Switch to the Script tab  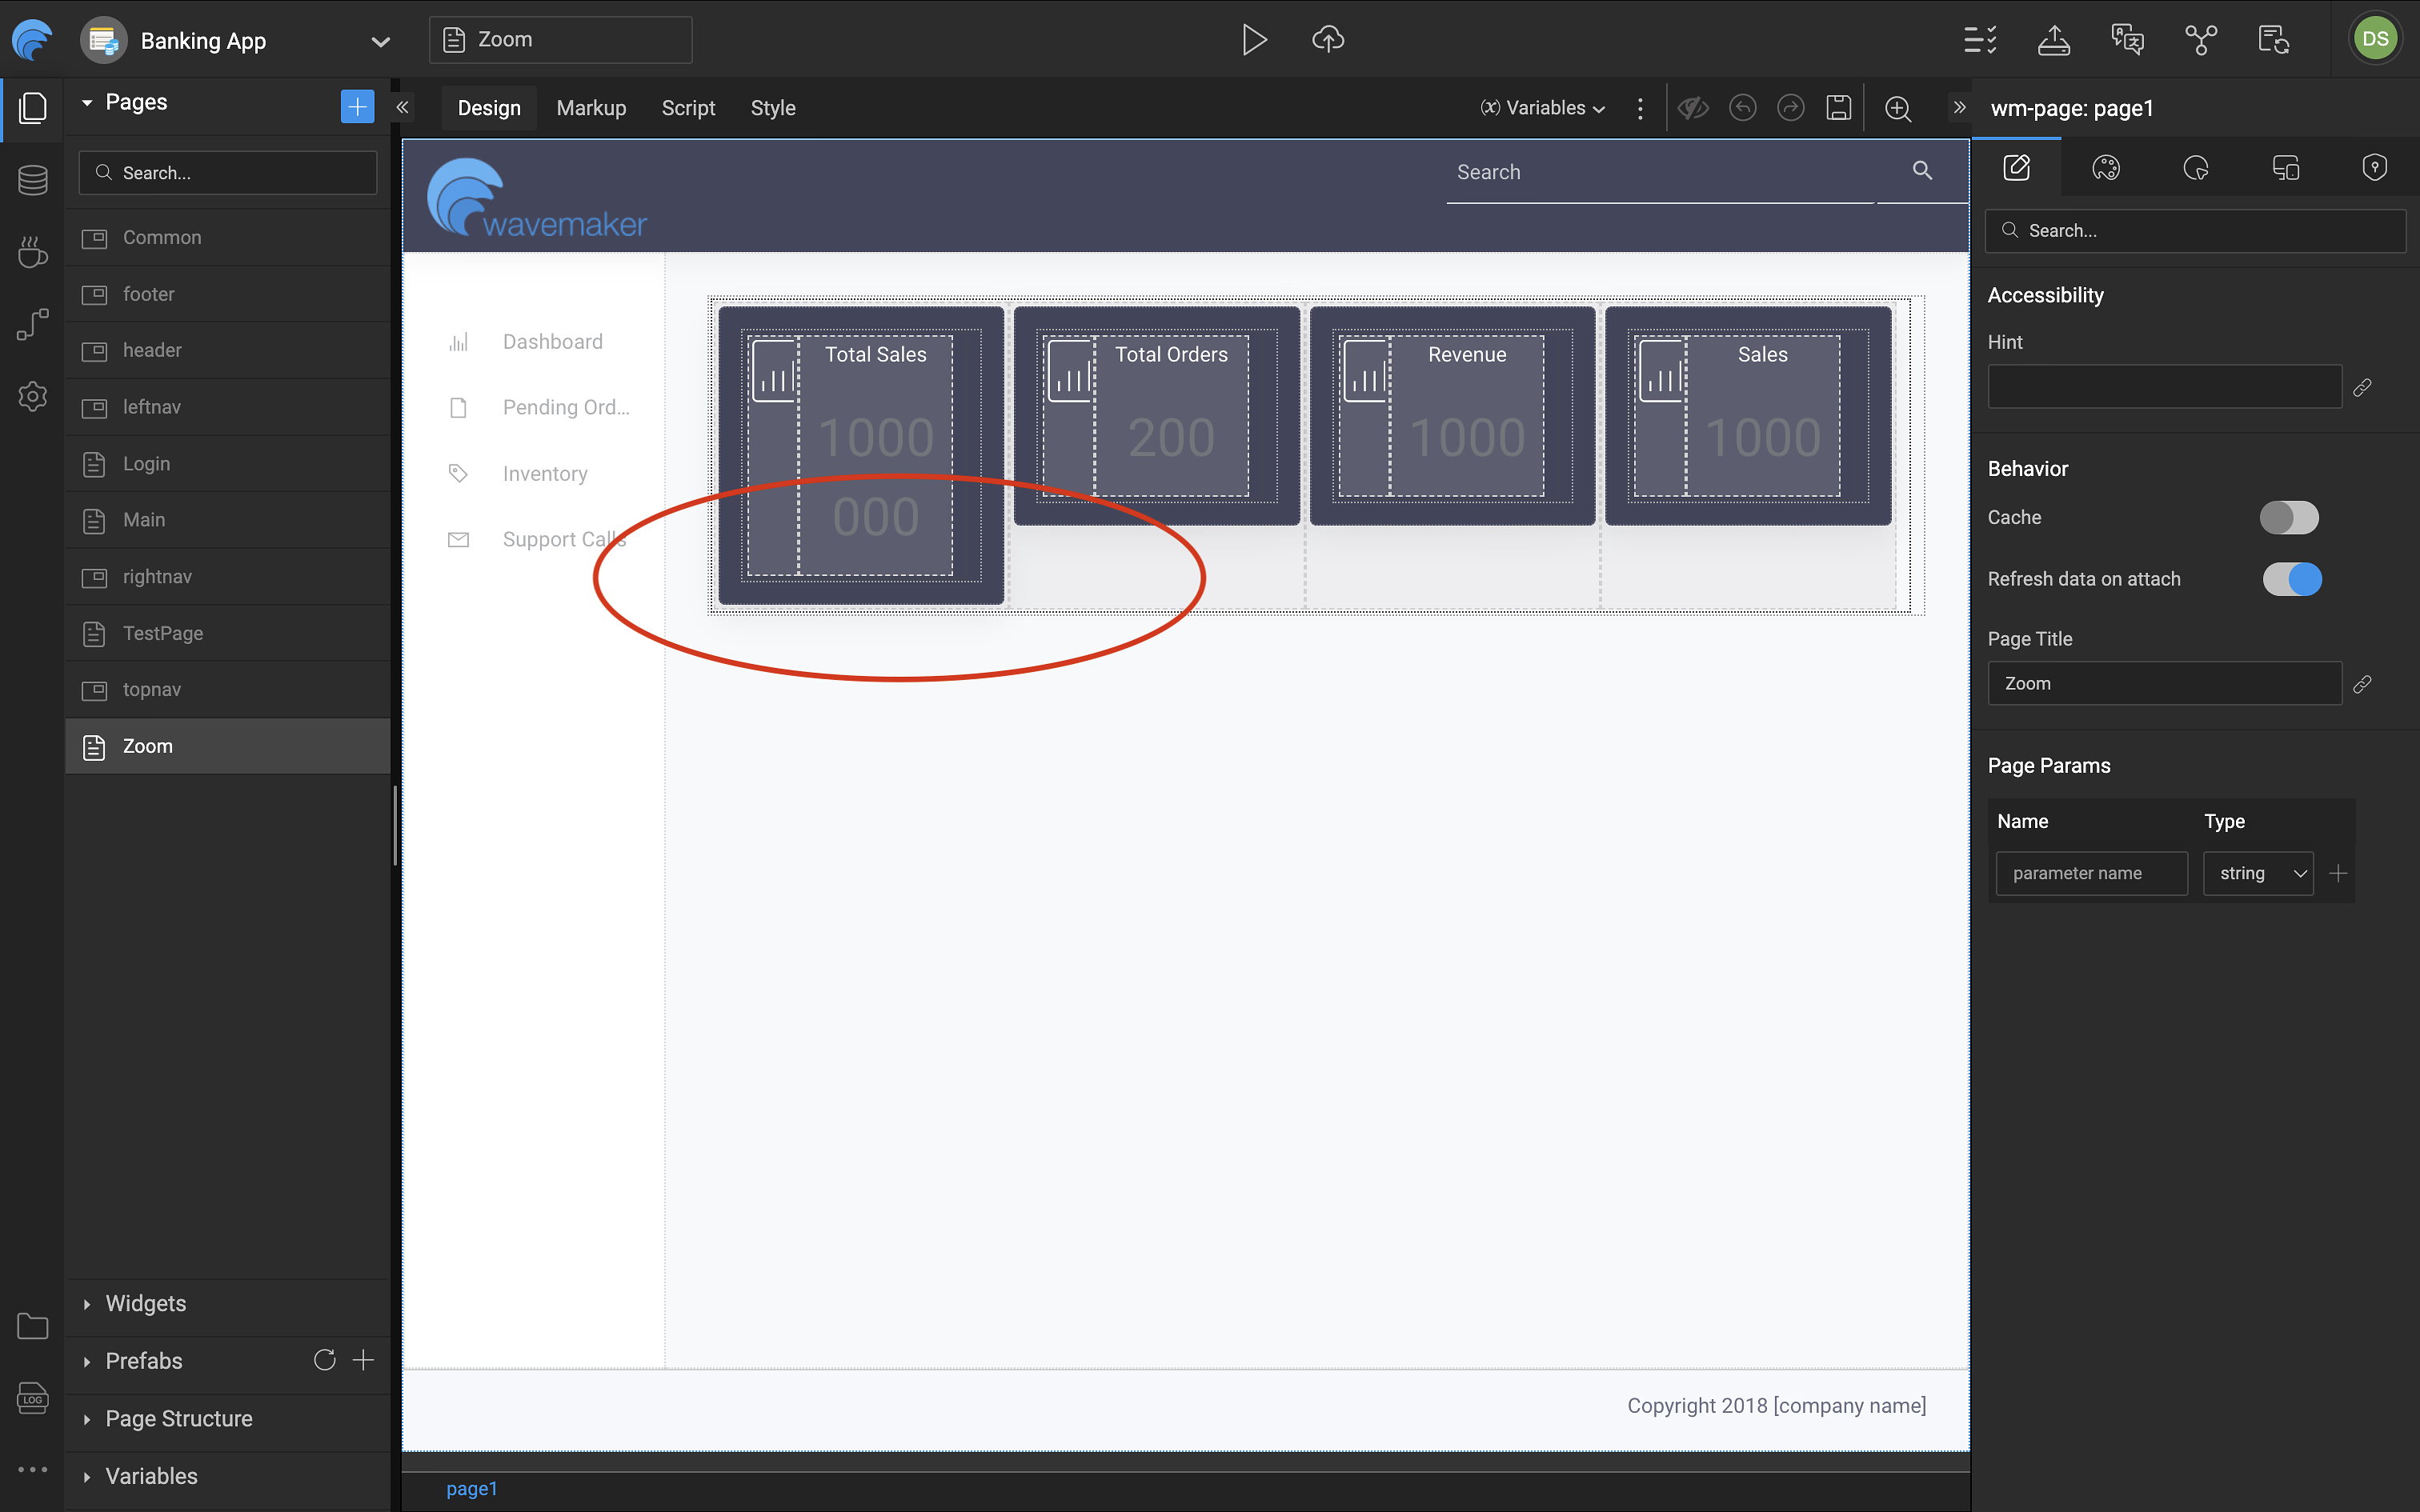tap(688, 108)
